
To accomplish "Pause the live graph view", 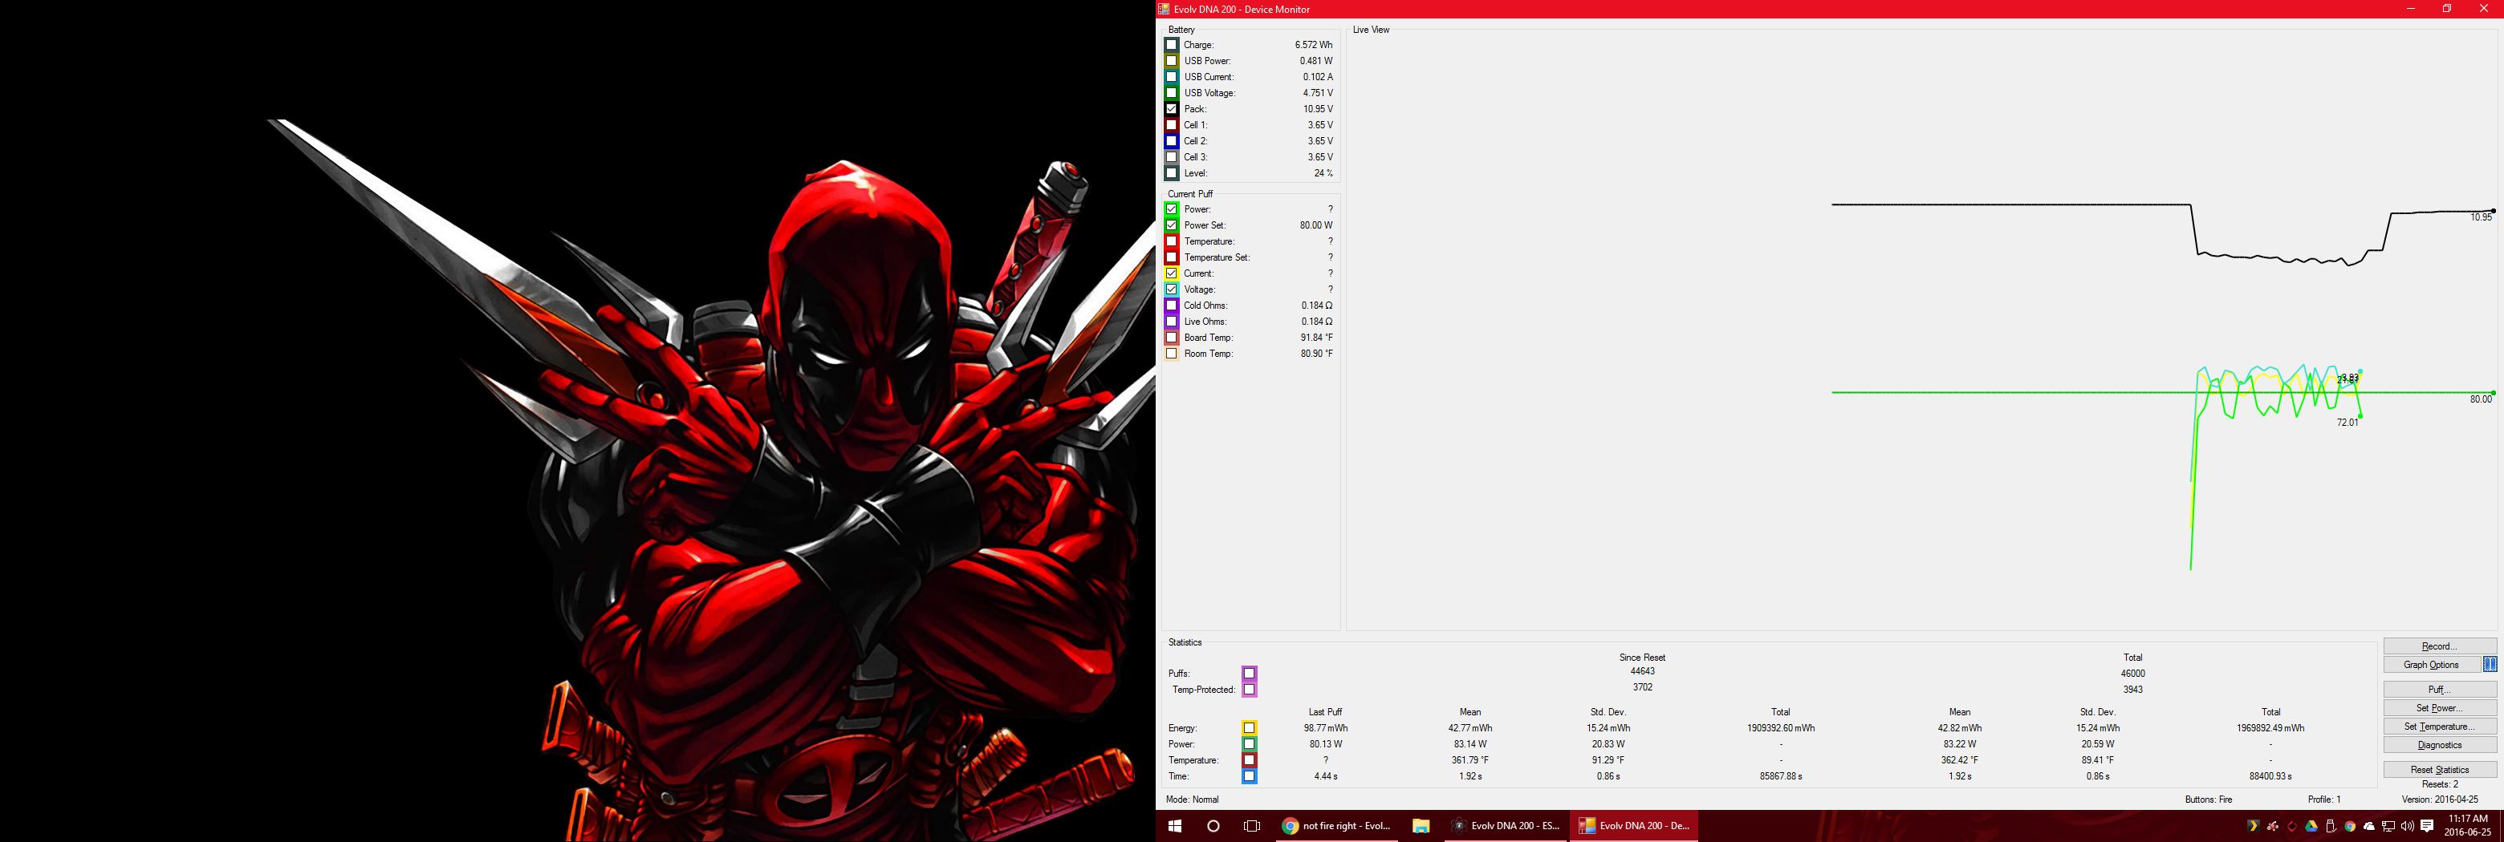I will (2490, 664).
